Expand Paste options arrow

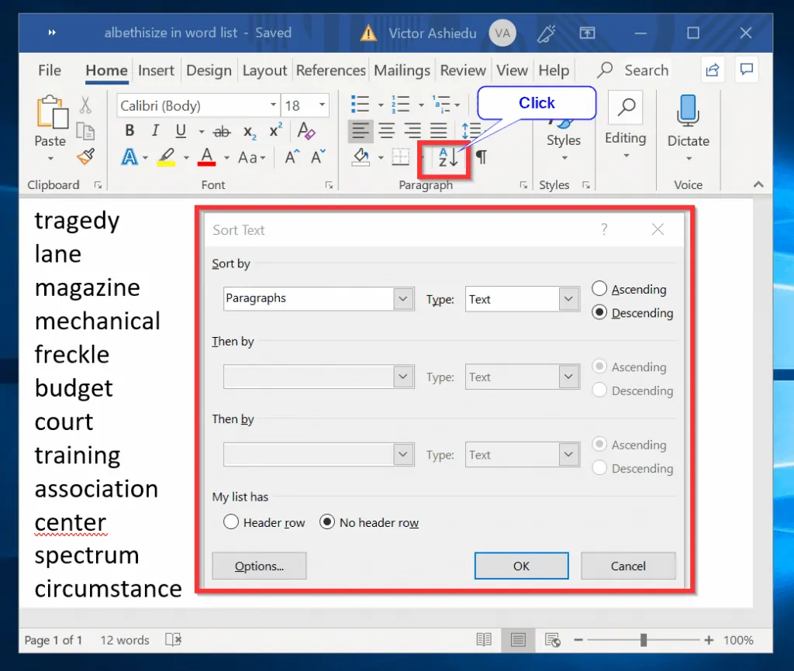[x=50, y=159]
